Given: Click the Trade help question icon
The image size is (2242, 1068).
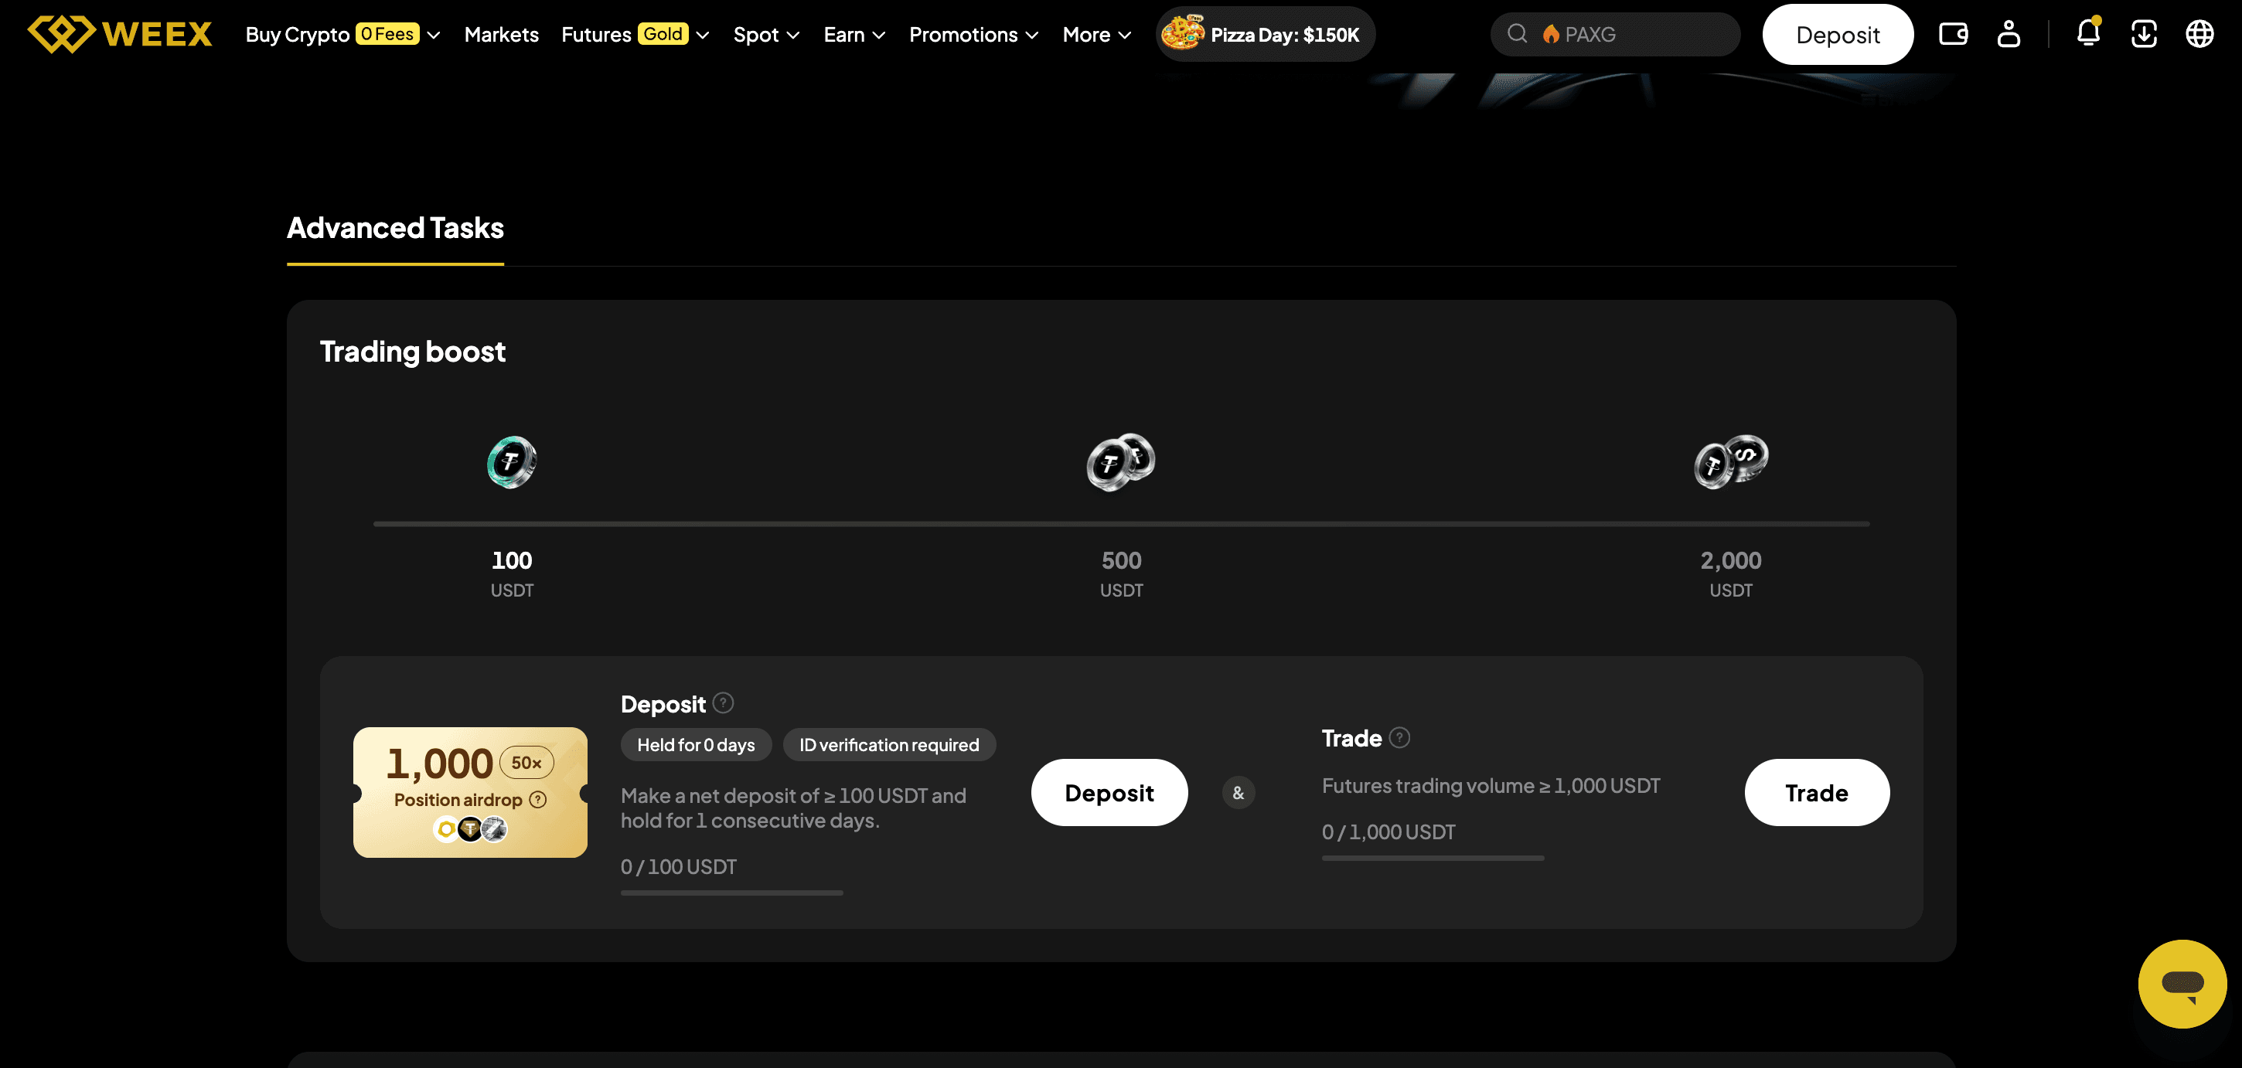Looking at the screenshot, I should pos(1399,737).
